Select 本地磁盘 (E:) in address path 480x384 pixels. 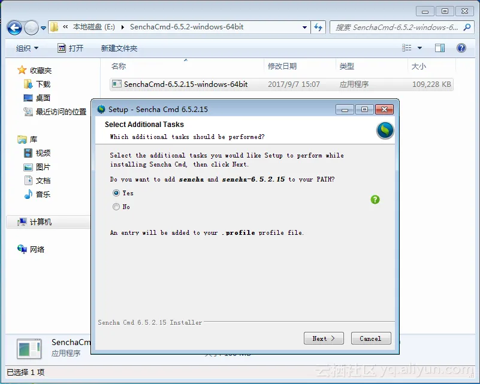[x=94, y=27]
